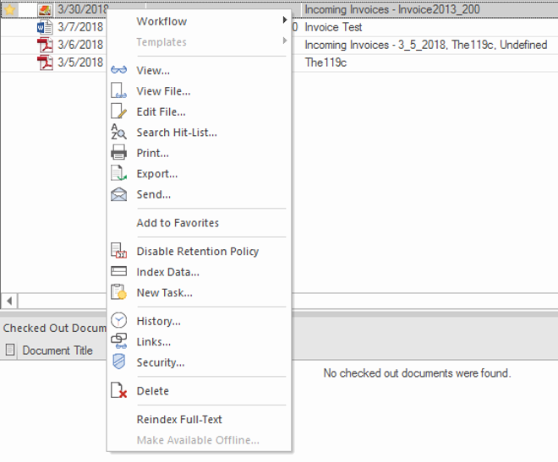
Task: Click the Links chain icon
Action: pyautogui.click(x=118, y=341)
